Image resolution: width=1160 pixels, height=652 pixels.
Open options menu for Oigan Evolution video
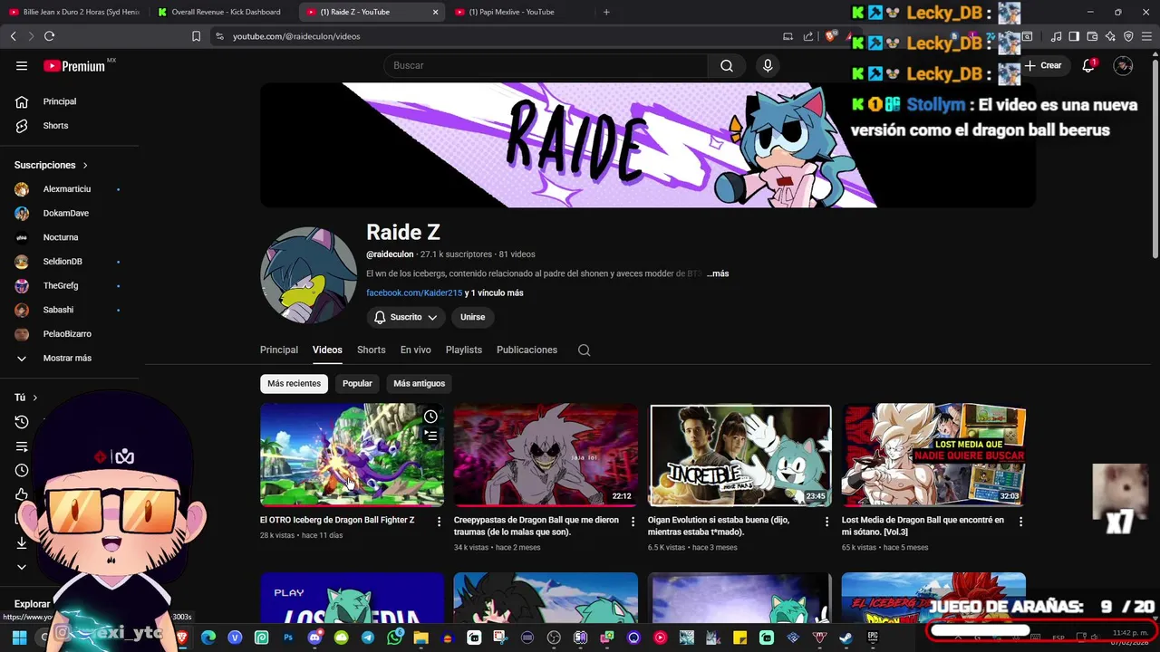(x=826, y=522)
